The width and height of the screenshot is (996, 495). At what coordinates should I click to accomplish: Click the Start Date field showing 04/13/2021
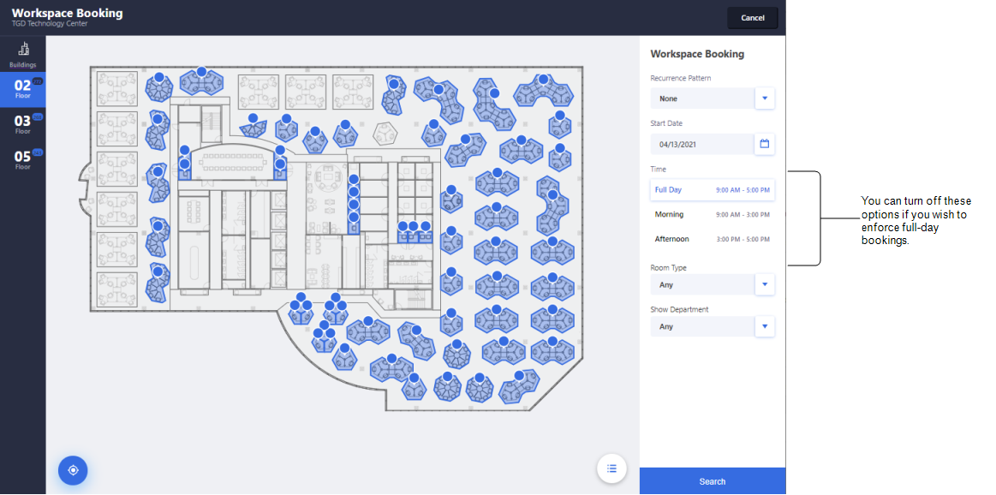pyautogui.click(x=702, y=144)
